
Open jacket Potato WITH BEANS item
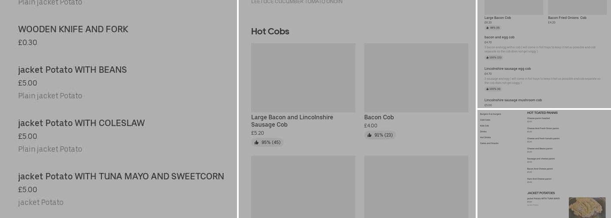click(72, 70)
